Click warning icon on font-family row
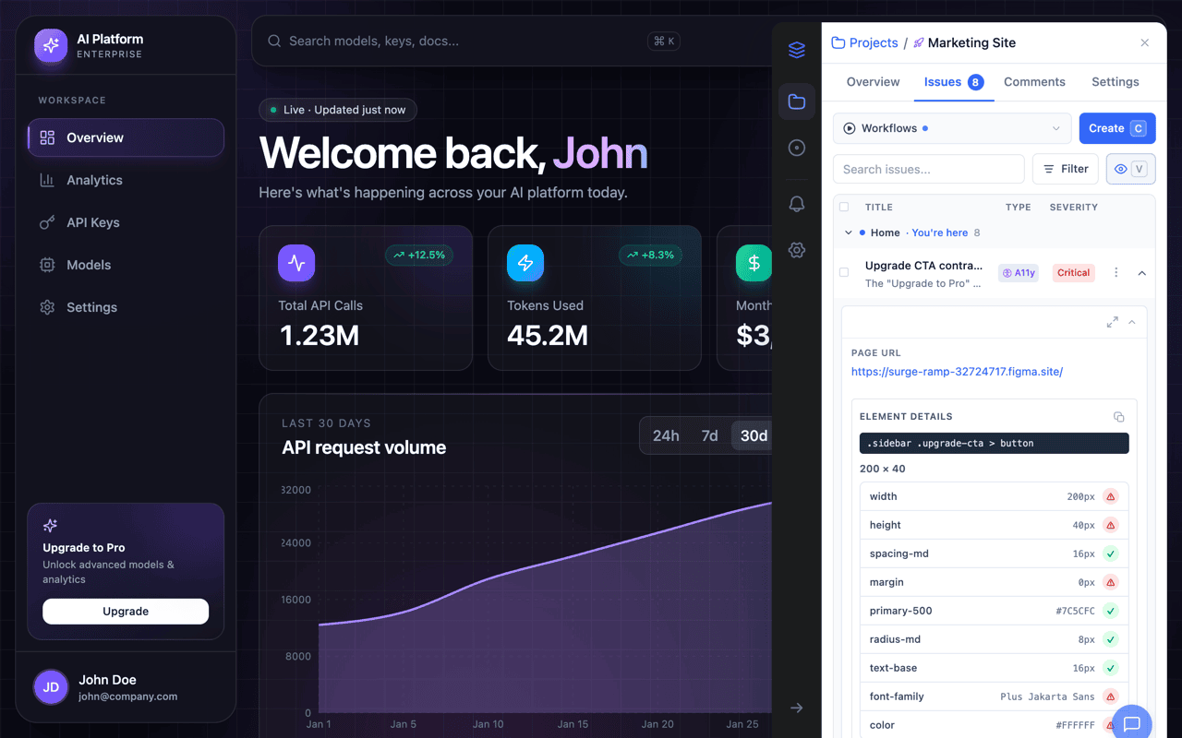This screenshot has width=1182, height=738. (x=1111, y=696)
